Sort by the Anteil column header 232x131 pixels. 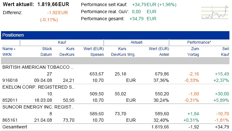click(x=164, y=55)
